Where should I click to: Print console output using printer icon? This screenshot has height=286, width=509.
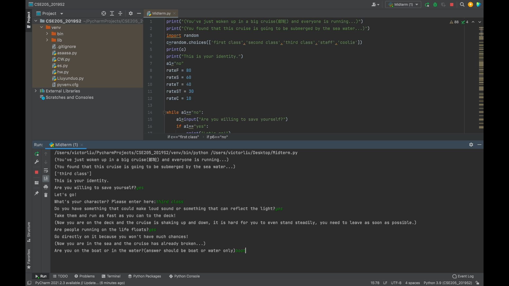[x=46, y=187]
